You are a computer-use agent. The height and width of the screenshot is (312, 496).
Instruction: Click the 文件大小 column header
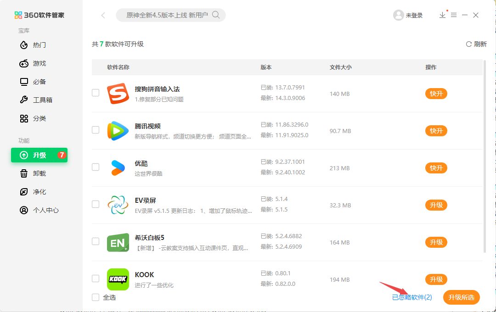(x=341, y=67)
